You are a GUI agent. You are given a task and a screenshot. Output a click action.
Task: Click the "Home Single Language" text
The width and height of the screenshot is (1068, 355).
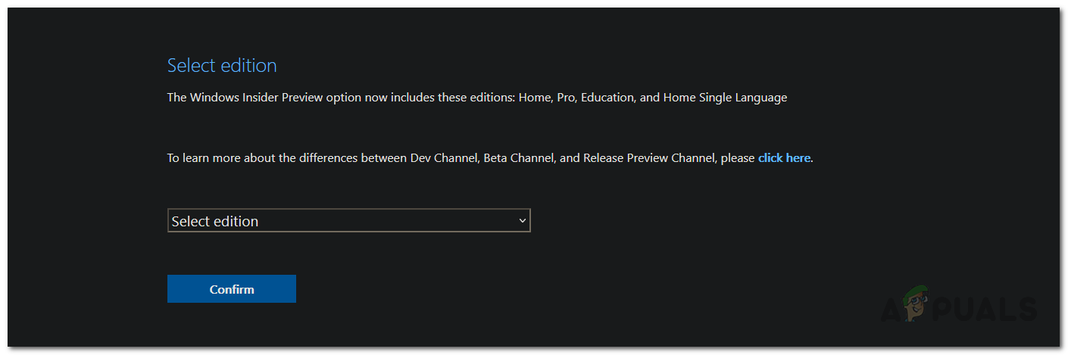(725, 98)
